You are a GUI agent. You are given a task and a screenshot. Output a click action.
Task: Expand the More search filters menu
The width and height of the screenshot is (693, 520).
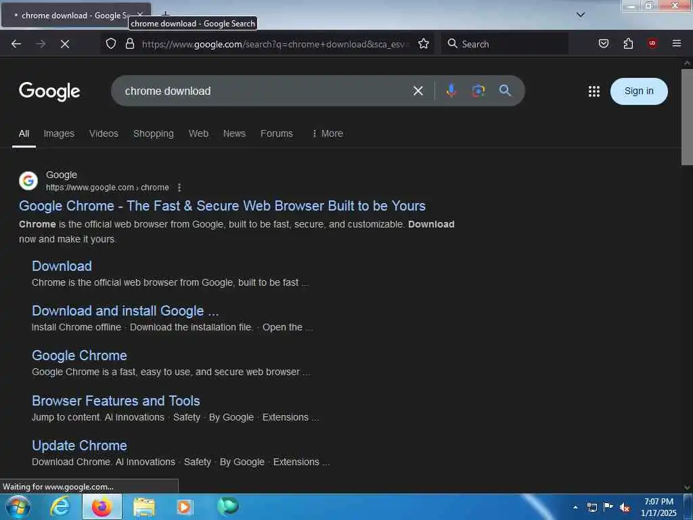coord(328,133)
